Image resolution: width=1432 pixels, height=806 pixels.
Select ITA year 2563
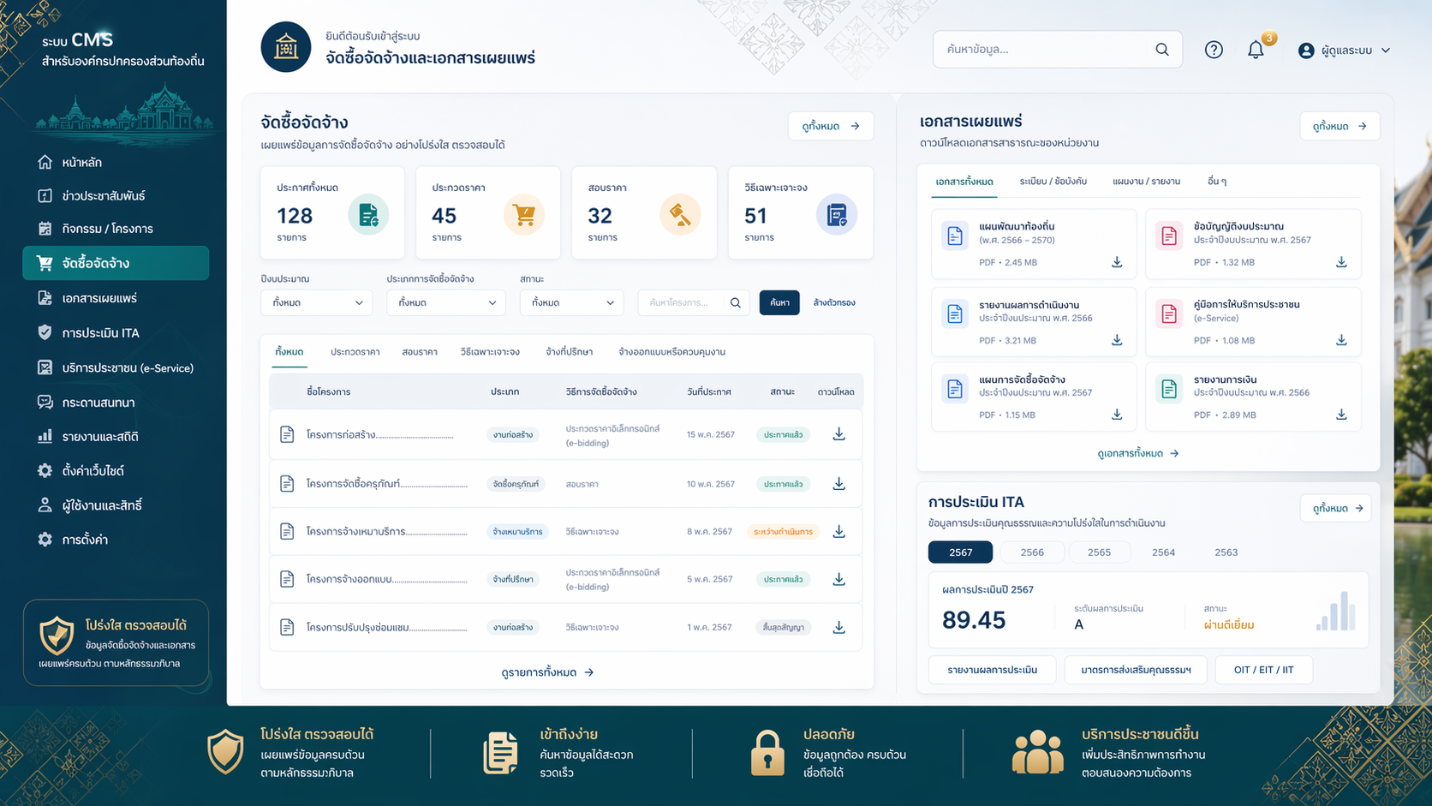point(1226,552)
